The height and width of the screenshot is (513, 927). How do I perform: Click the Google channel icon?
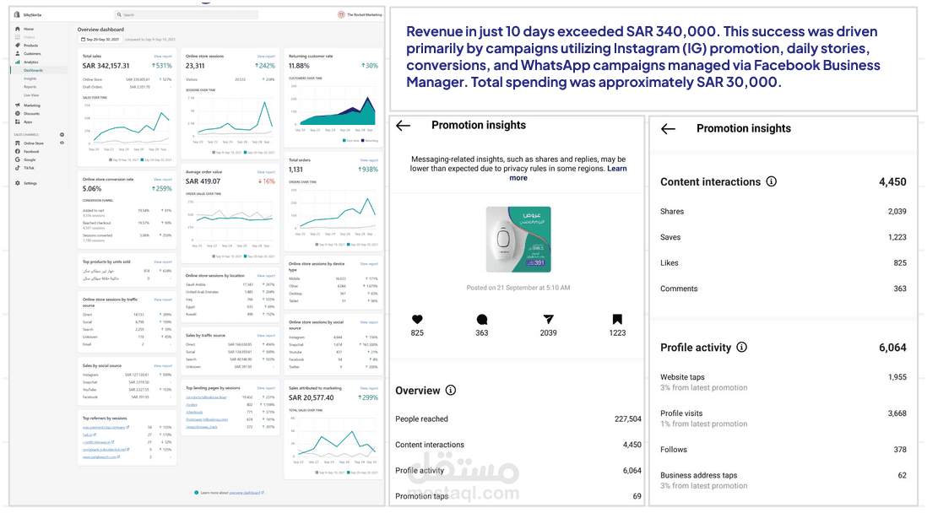(x=18, y=159)
